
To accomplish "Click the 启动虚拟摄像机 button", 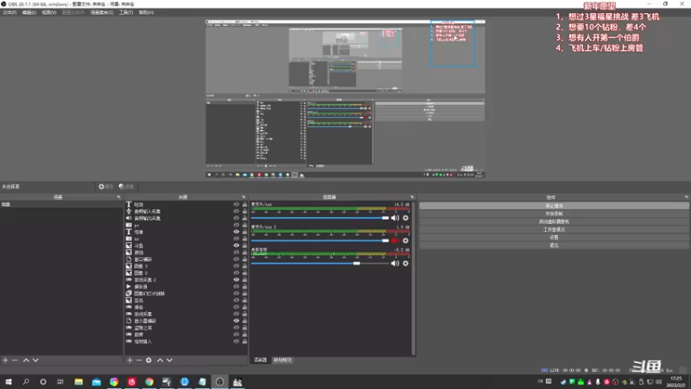I will (x=554, y=222).
